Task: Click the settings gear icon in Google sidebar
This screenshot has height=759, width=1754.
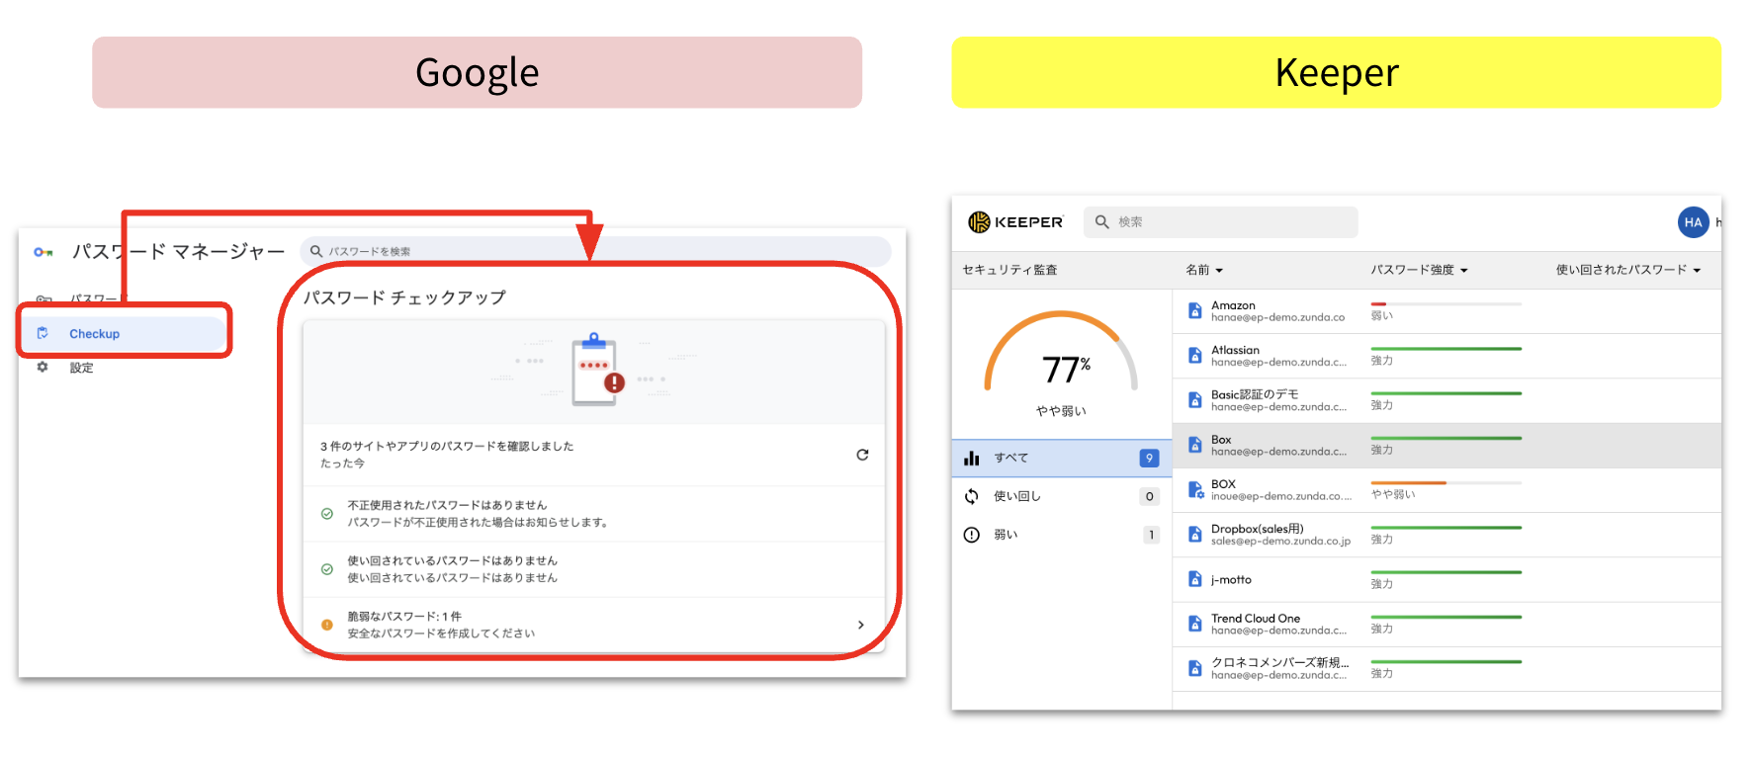Action: point(43,367)
